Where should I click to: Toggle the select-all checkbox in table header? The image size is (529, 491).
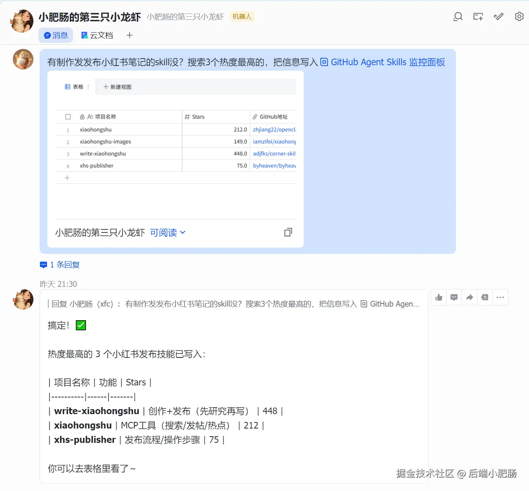[68, 117]
